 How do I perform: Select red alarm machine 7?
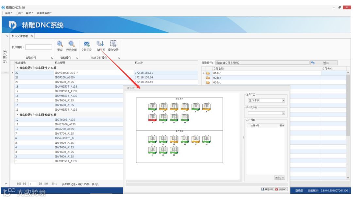[x=152, y=117]
